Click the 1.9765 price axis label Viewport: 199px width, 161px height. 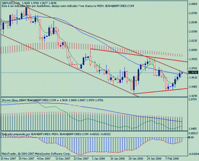[193, 68]
